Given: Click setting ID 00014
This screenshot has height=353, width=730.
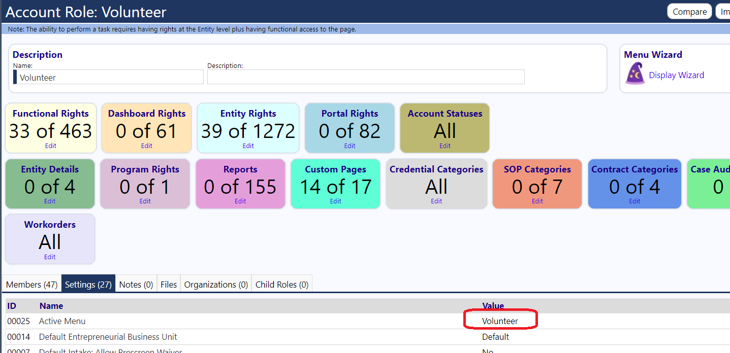Looking at the screenshot, I should (x=19, y=337).
